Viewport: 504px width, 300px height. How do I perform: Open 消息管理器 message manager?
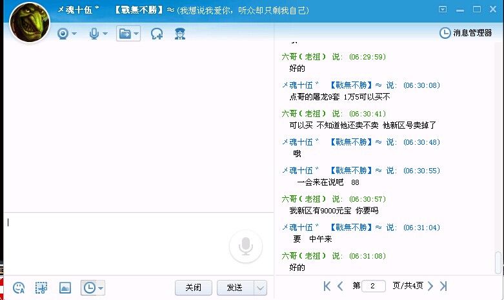pos(466,33)
